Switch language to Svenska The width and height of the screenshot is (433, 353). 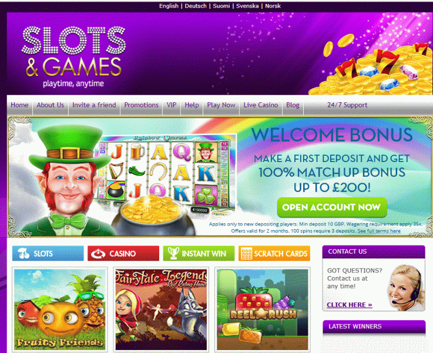(247, 6)
